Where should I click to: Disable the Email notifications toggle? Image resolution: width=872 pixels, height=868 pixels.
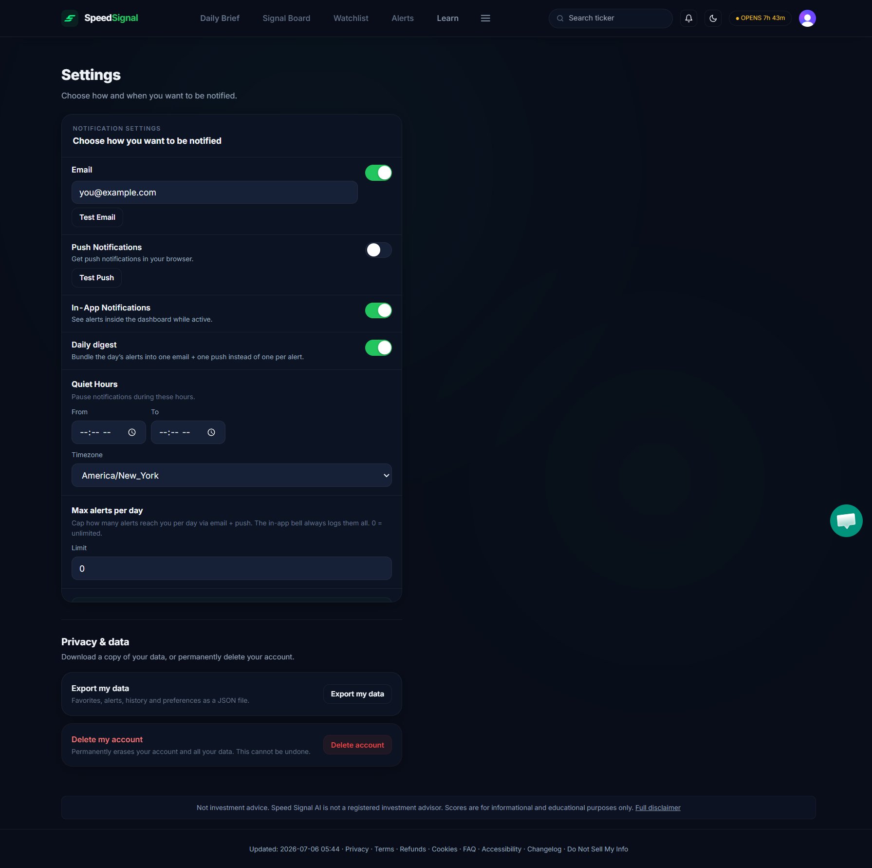coord(378,173)
